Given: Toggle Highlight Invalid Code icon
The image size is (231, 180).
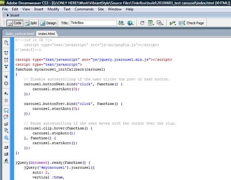Looking at the screenshot, I should pyautogui.click(x=6, y=100).
